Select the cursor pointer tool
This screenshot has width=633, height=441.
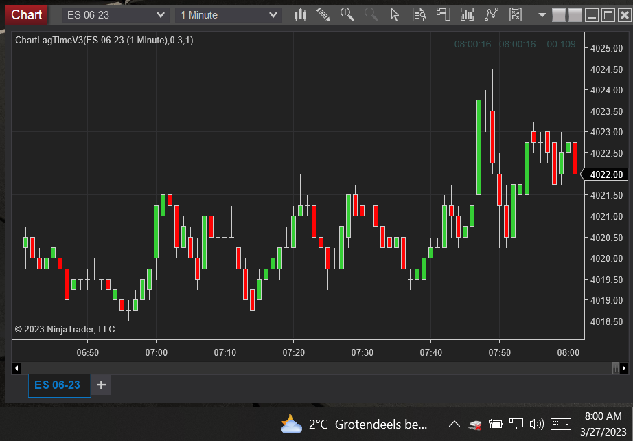tap(395, 14)
